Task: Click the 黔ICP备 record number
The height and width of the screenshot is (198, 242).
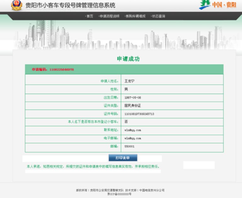Action: tap(119, 194)
